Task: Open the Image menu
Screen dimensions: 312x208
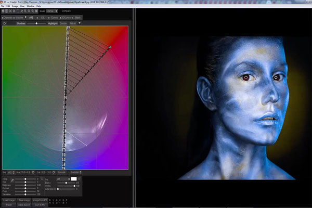Action: point(16,6)
